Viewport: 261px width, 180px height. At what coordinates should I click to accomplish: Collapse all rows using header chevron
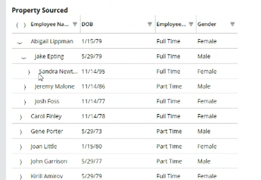[17, 25]
